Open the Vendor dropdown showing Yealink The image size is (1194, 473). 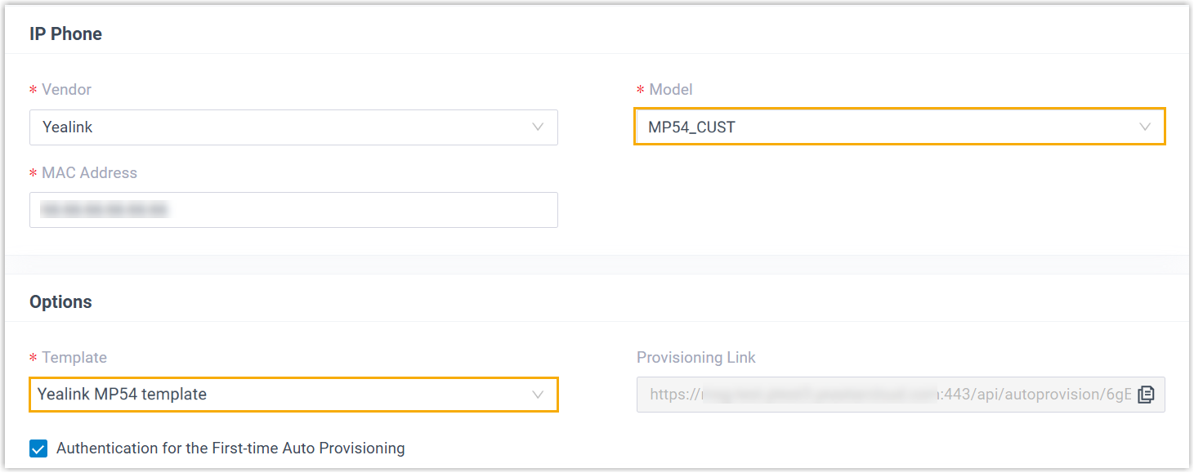278,127
